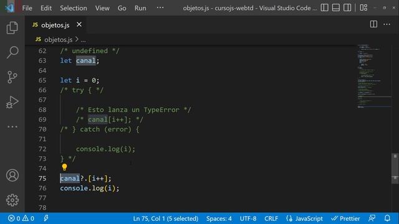Viewport: 399px width, 224px height.
Task: Click the vertical scrollbar thumb
Action: tap(395, 169)
